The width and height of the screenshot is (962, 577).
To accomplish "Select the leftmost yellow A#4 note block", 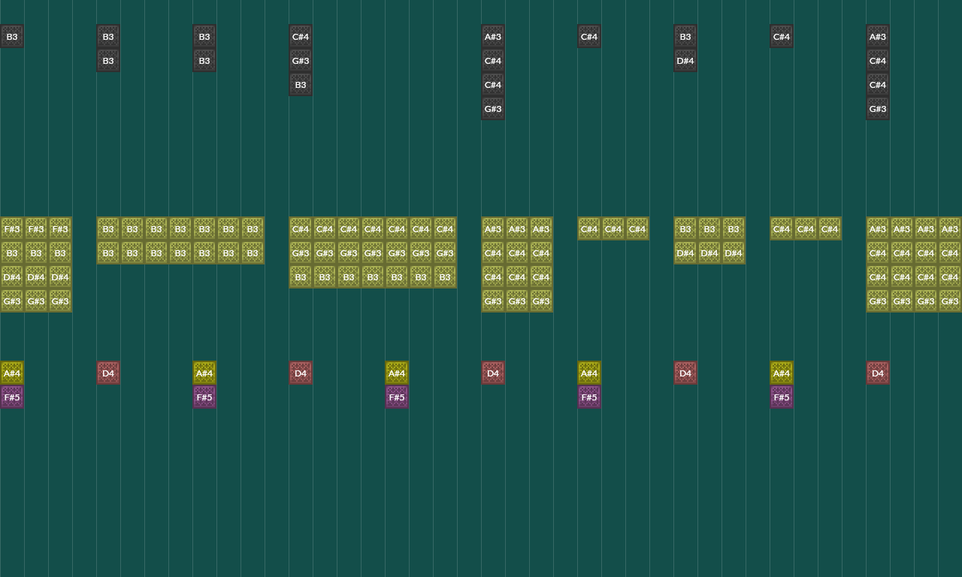I will click(x=12, y=373).
